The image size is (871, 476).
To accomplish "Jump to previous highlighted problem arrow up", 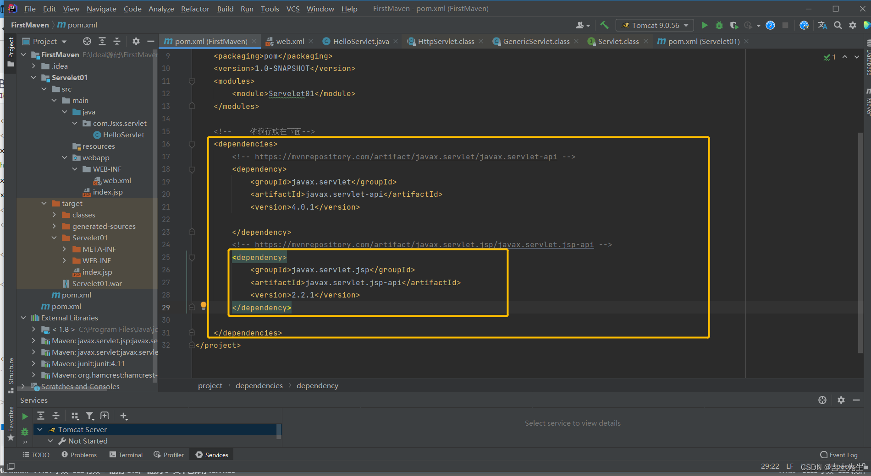I will pos(844,57).
